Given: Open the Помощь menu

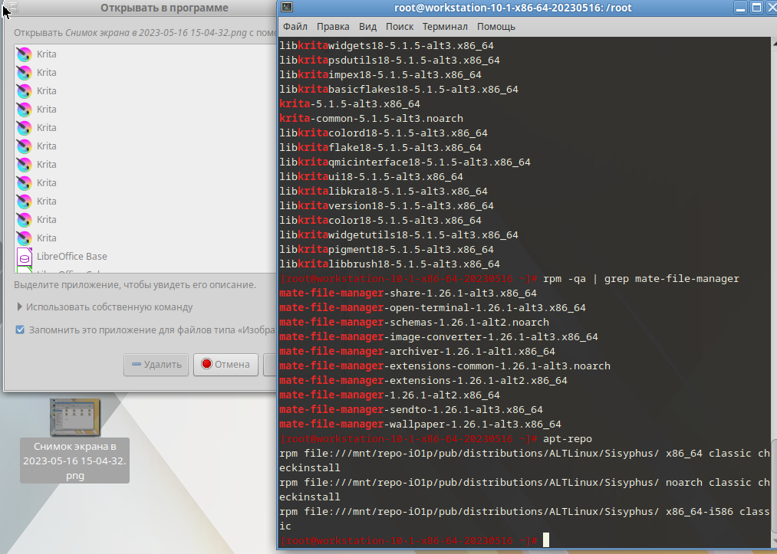Looking at the screenshot, I should tap(496, 26).
